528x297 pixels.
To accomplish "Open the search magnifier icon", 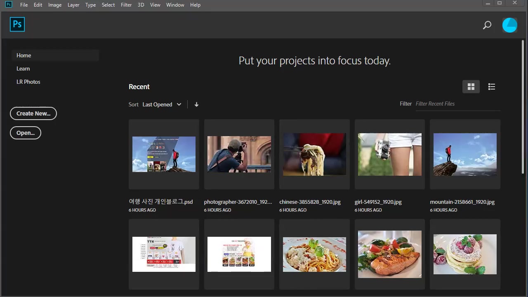I will tap(487, 25).
